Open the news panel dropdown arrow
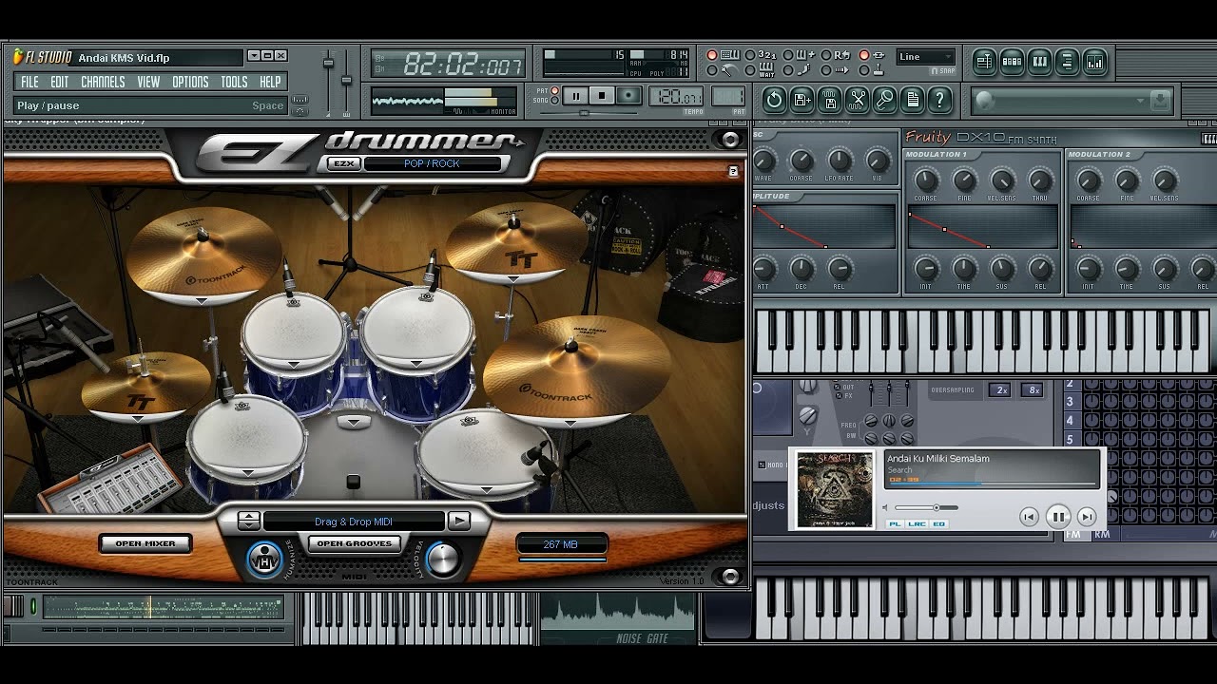The height and width of the screenshot is (684, 1217). click(x=1140, y=100)
